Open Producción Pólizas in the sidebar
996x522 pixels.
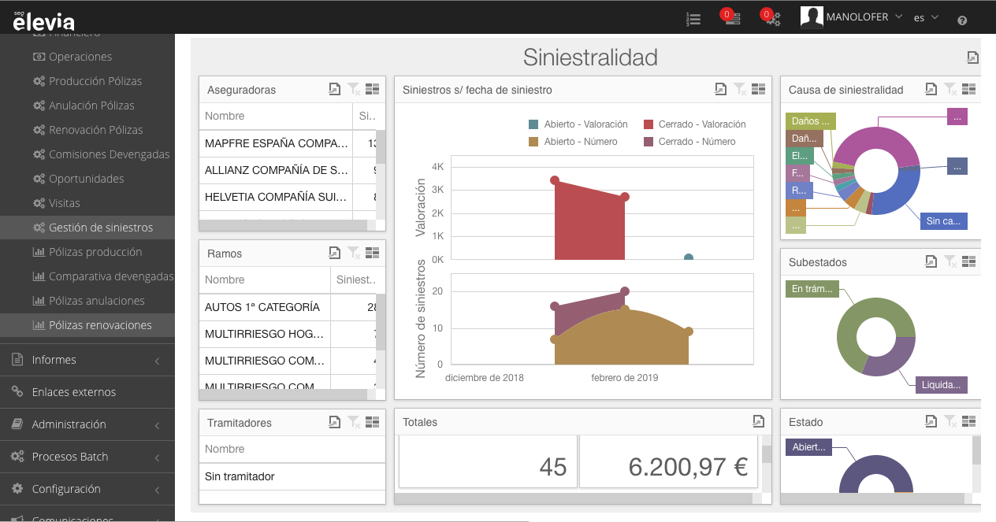pyautogui.click(x=87, y=81)
